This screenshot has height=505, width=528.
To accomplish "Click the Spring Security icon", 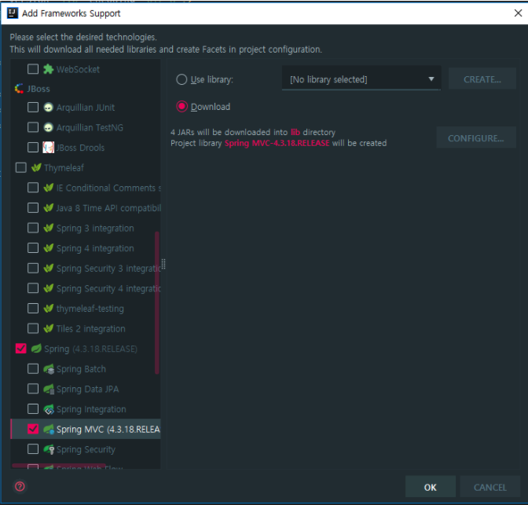I will tap(49, 449).
